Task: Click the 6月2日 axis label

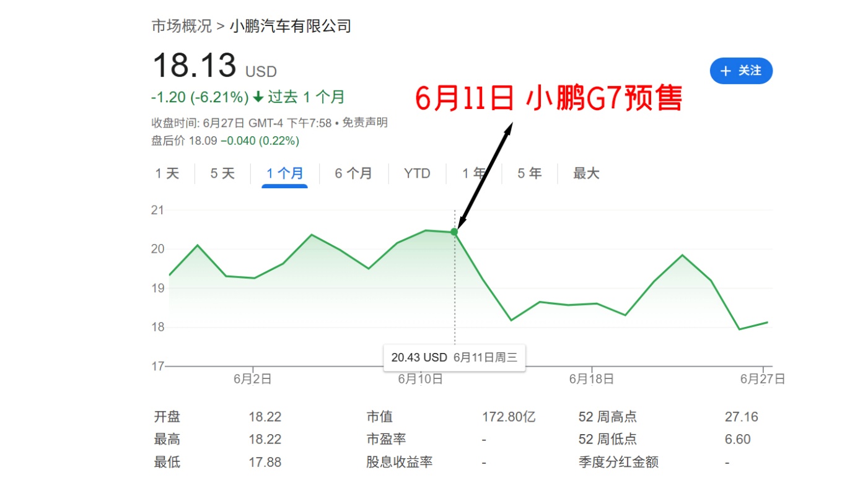Action: (252, 379)
